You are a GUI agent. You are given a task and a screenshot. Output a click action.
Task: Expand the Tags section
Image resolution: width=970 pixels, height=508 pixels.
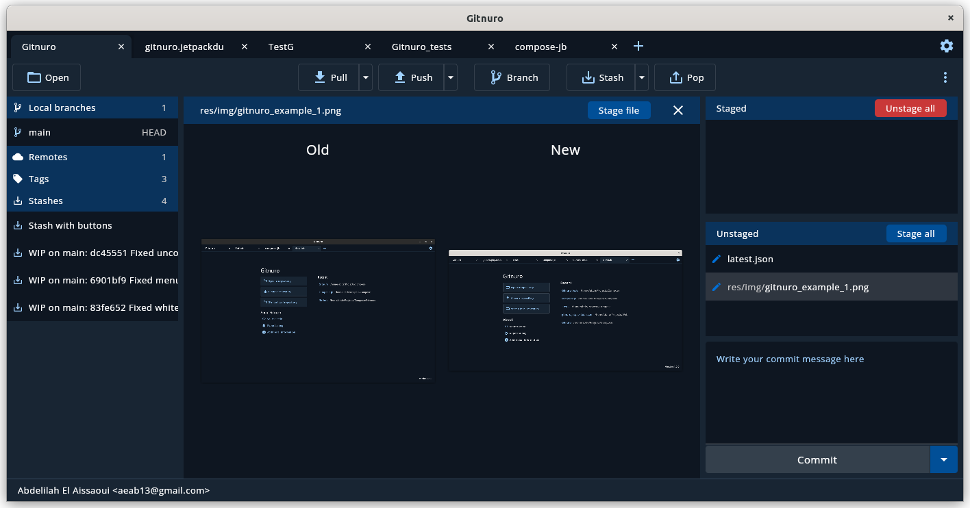click(x=92, y=179)
